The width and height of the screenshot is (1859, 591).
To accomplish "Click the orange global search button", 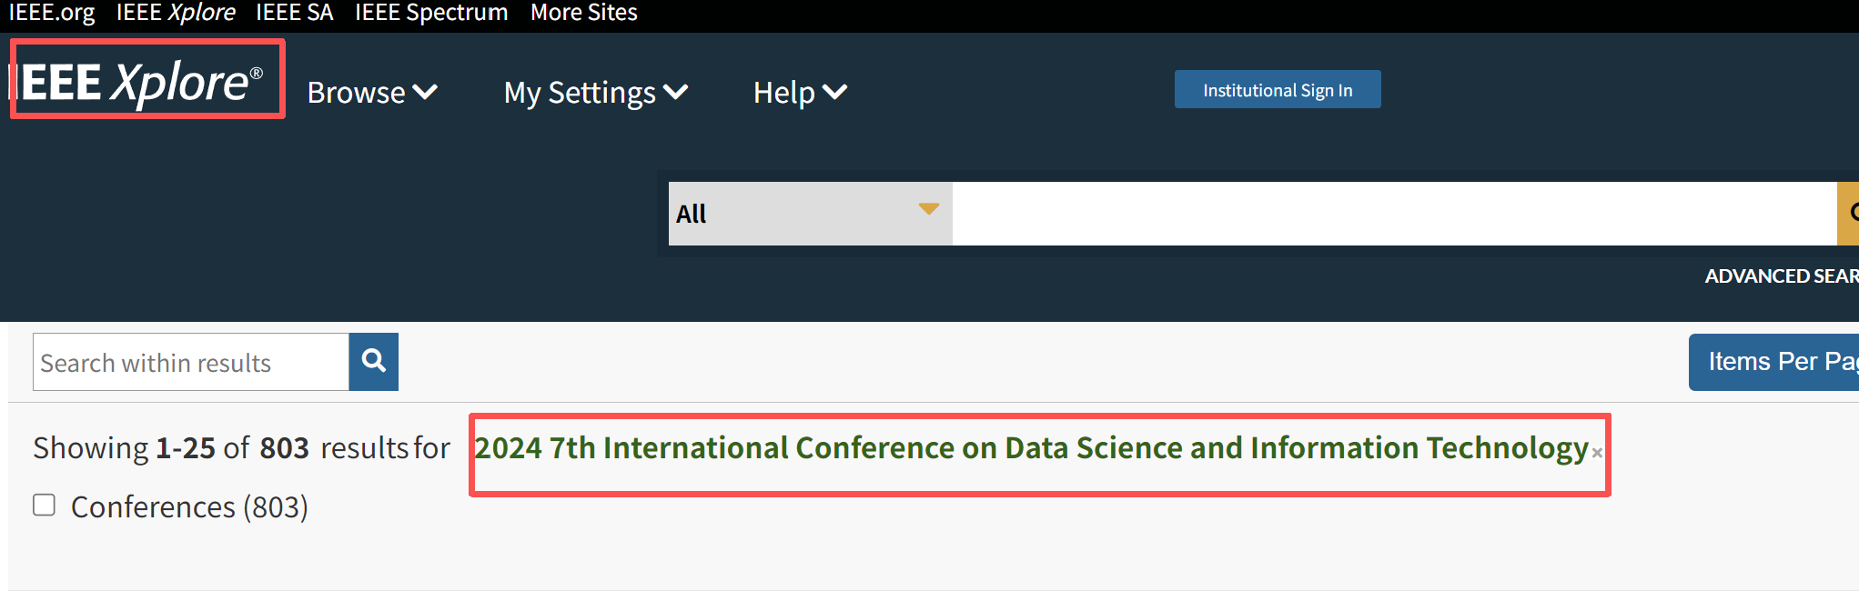I will pos(1849,214).
